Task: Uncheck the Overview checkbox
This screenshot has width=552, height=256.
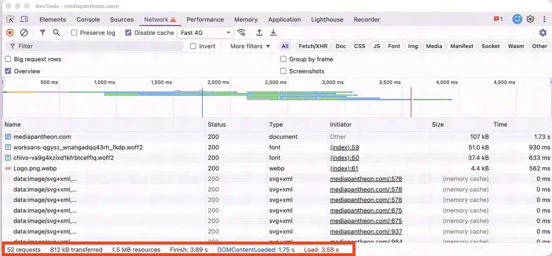Action: pos(8,71)
